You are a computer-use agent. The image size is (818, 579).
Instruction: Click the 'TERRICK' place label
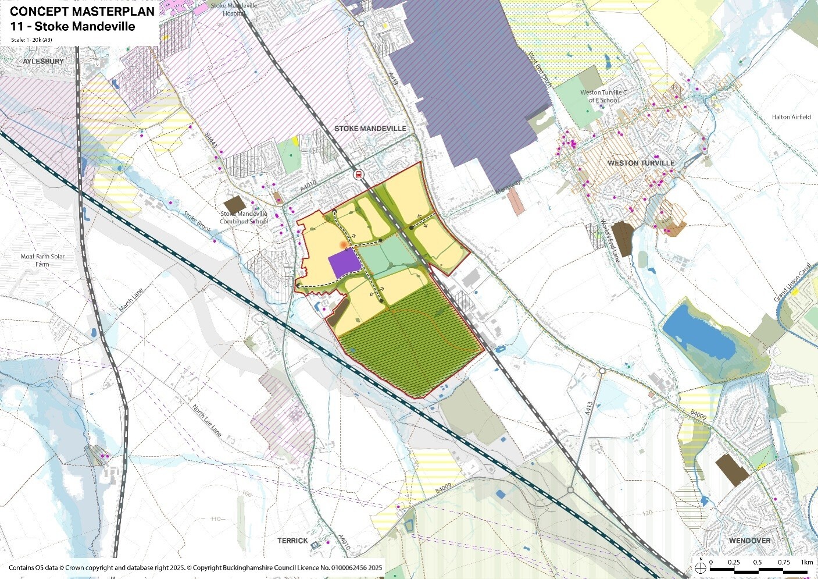tap(292, 541)
